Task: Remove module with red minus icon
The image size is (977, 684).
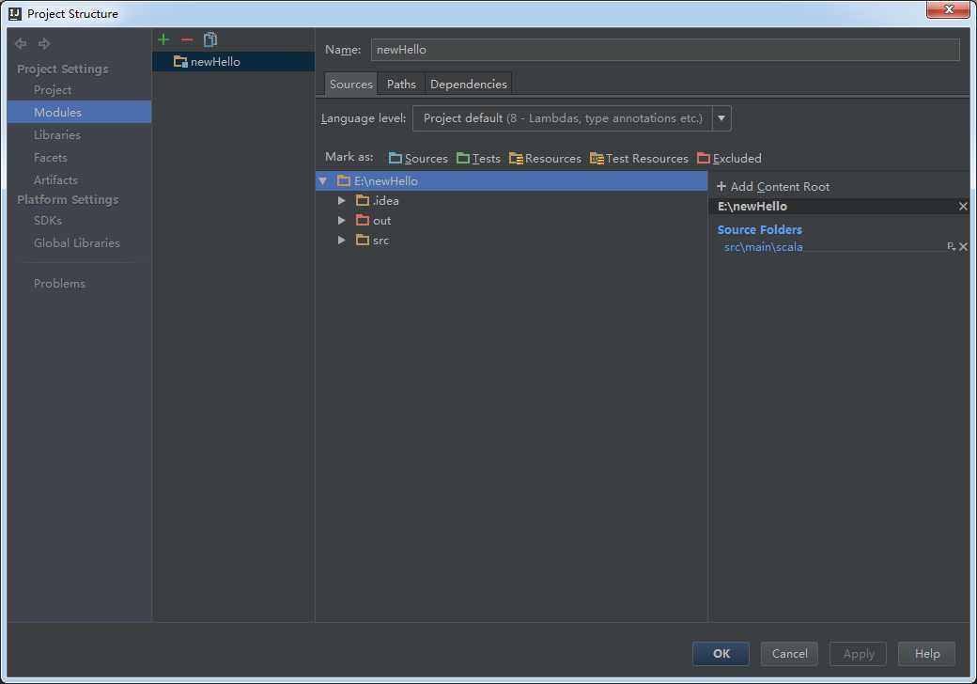Action: point(187,39)
